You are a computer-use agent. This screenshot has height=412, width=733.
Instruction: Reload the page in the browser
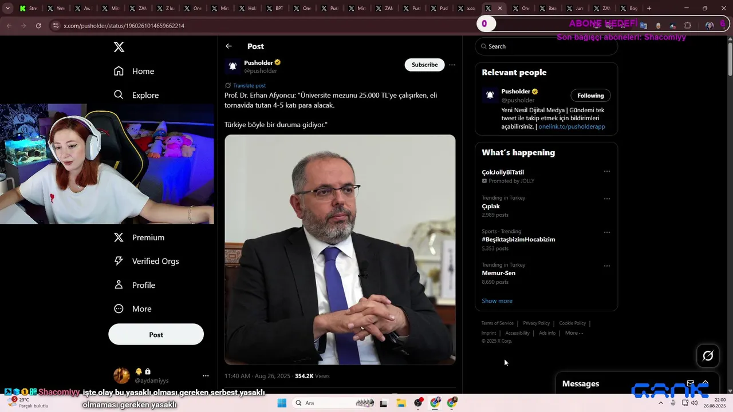[x=38, y=26]
